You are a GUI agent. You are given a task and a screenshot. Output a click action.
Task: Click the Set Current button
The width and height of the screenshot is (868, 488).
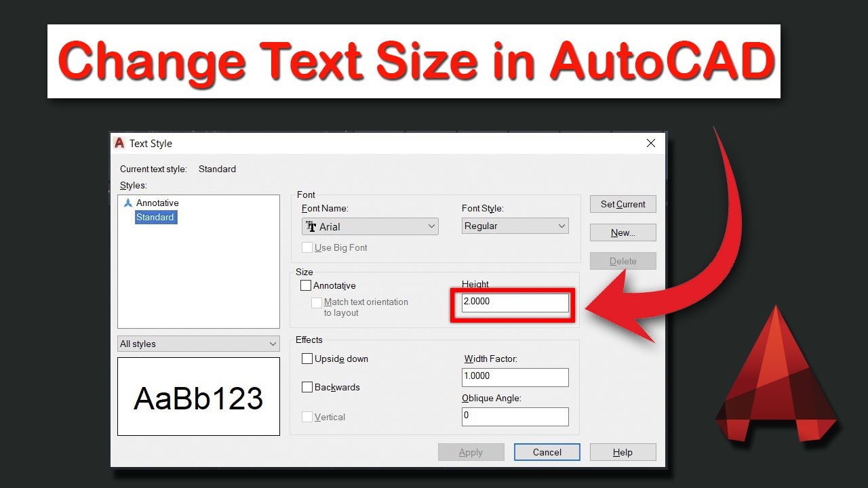pos(623,204)
